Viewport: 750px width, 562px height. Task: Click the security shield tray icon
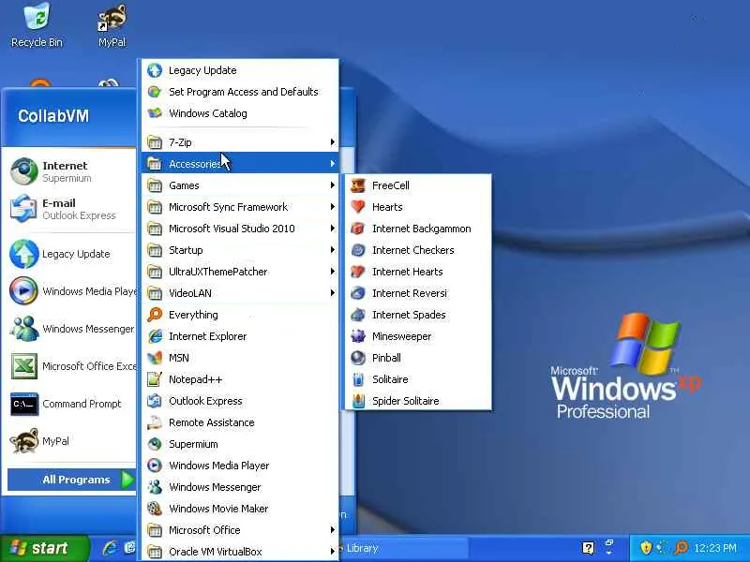coord(645,548)
